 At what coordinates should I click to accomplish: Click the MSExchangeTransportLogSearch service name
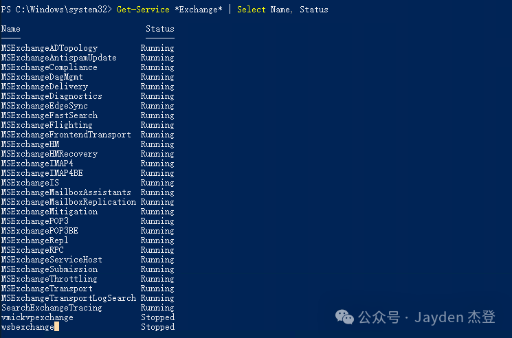click(69, 298)
